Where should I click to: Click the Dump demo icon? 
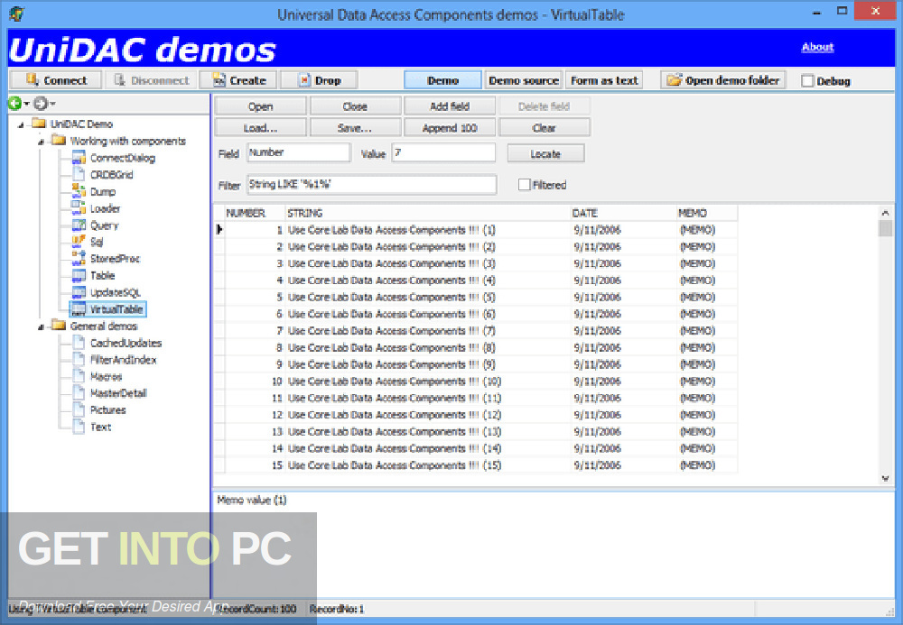79,191
